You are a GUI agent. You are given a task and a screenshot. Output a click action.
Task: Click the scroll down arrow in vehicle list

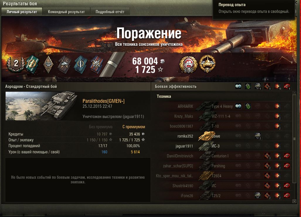pos(295,201)
